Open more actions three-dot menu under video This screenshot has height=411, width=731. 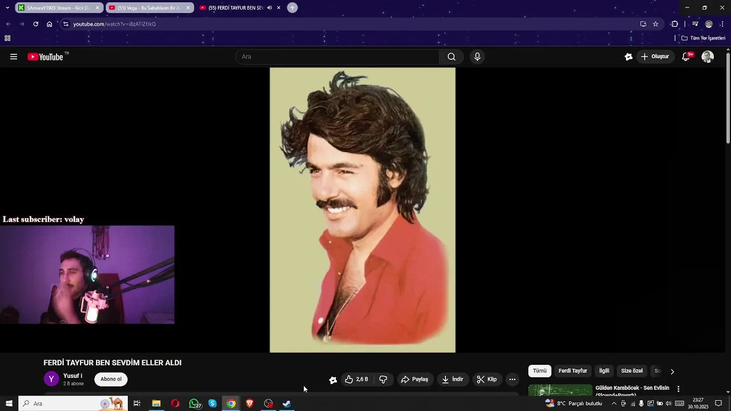click(512, 380)
